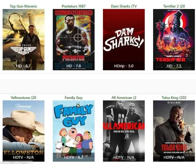Click the 'Predators 1987' title link
The image size is (196, 164).
tap(74, 6)
